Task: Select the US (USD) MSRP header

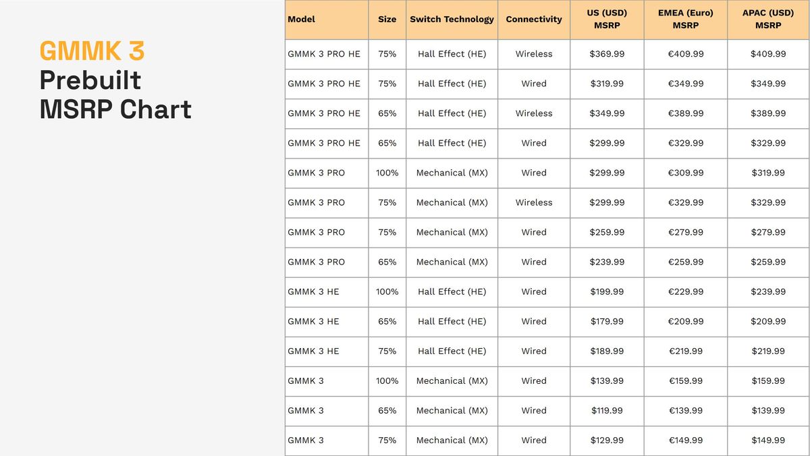Action: [606, 19]
